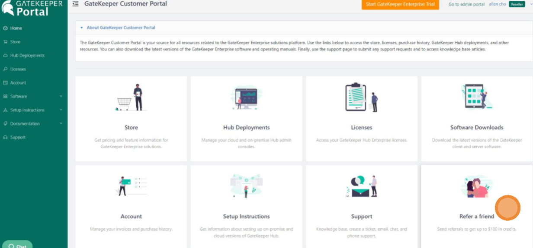Image resolution: width=533 pixels, height=248 pixels.
Task: Click the Refer a friend card illustration
Action: tap(477, 187)
